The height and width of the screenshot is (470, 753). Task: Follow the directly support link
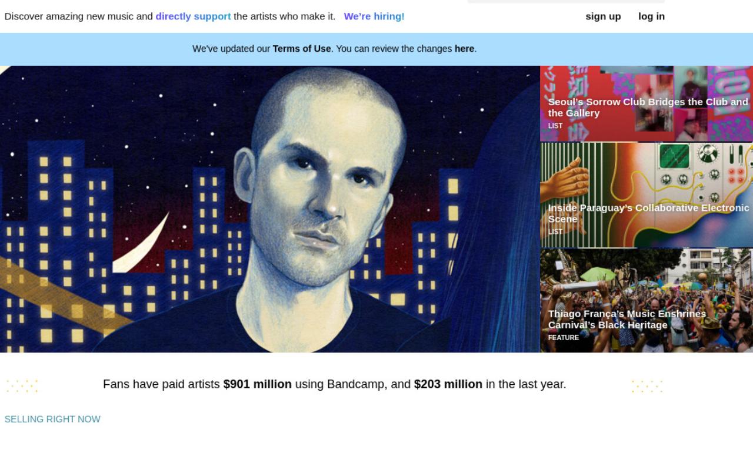coord(193,16)
